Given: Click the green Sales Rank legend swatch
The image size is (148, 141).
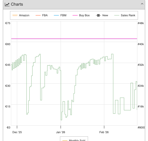Looking at the screenshot, I should [x=117, y=15].
